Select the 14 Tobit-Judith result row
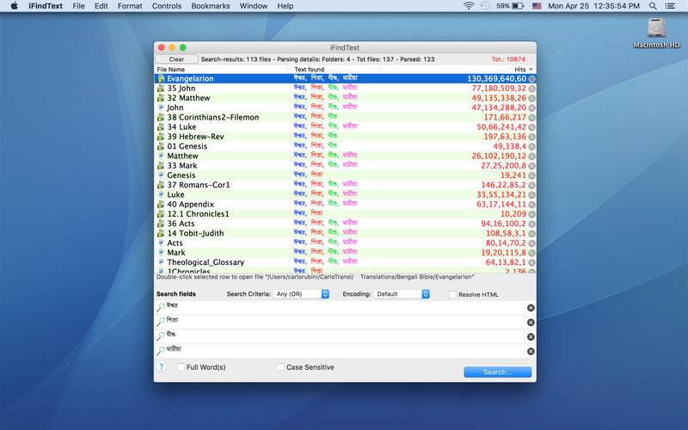The width and height of the screenshot is (688, 430). (x=346, y=233)
